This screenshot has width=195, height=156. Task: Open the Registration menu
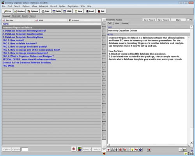pos(73,6)
